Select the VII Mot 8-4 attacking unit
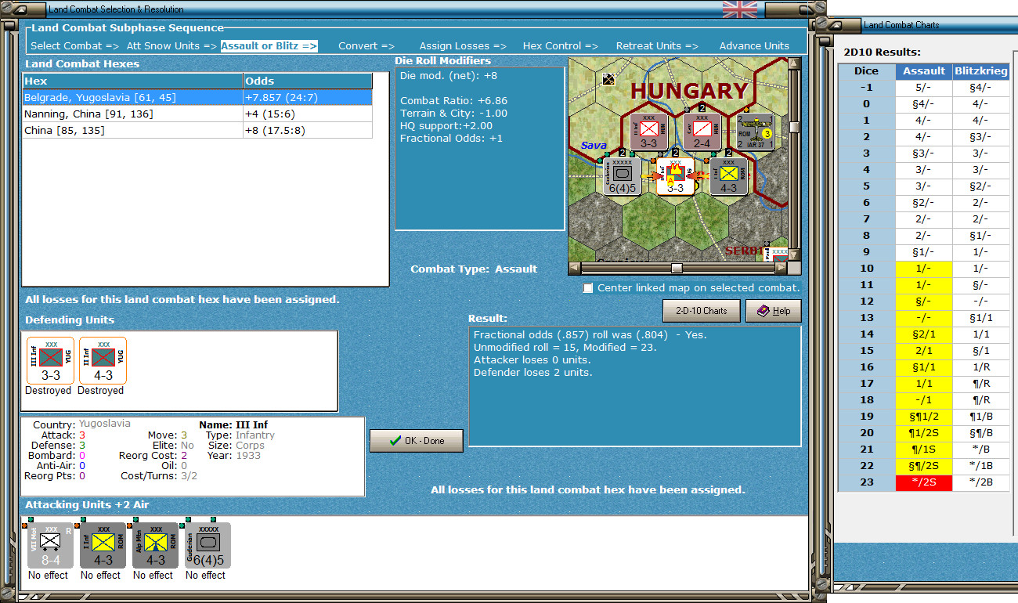Viewport: 1018px width, 603px height. coord(51,546)
